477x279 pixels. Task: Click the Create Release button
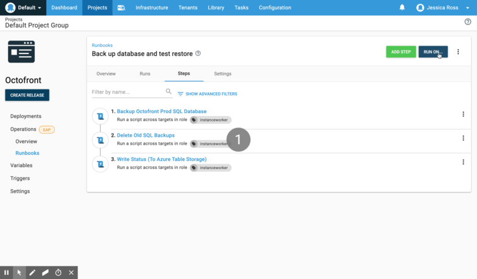(27, 95)
